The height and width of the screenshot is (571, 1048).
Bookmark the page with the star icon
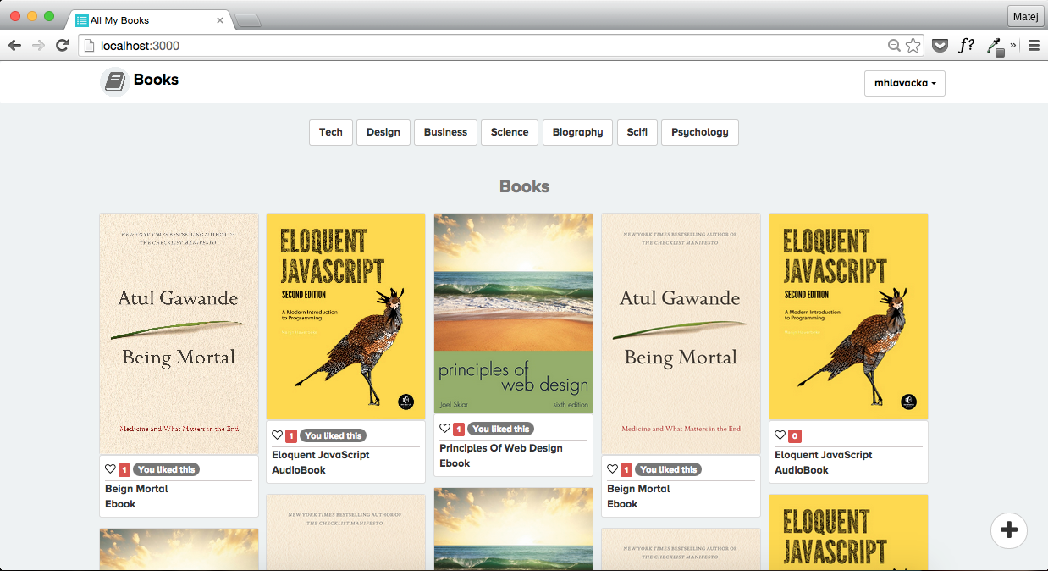913,46
